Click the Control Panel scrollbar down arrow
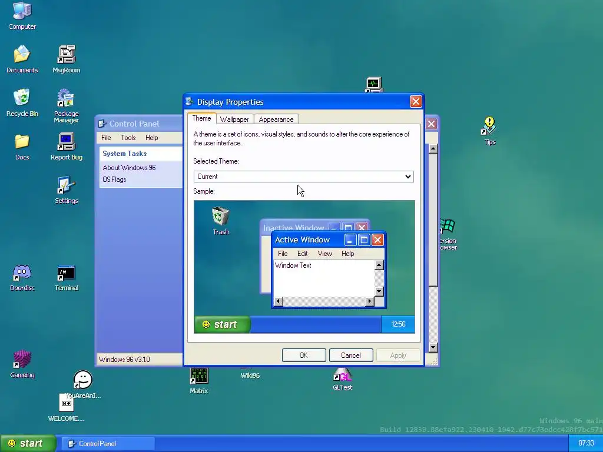 click(x=433, y=347)
